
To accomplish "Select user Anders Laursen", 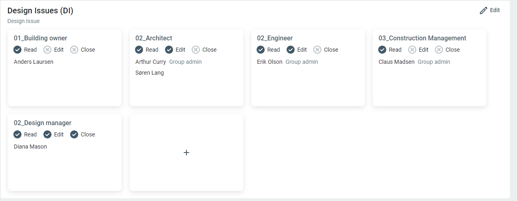I will 34,62.
